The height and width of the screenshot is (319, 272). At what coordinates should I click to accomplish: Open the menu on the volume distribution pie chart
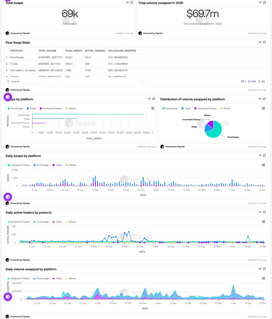(263, 108)
